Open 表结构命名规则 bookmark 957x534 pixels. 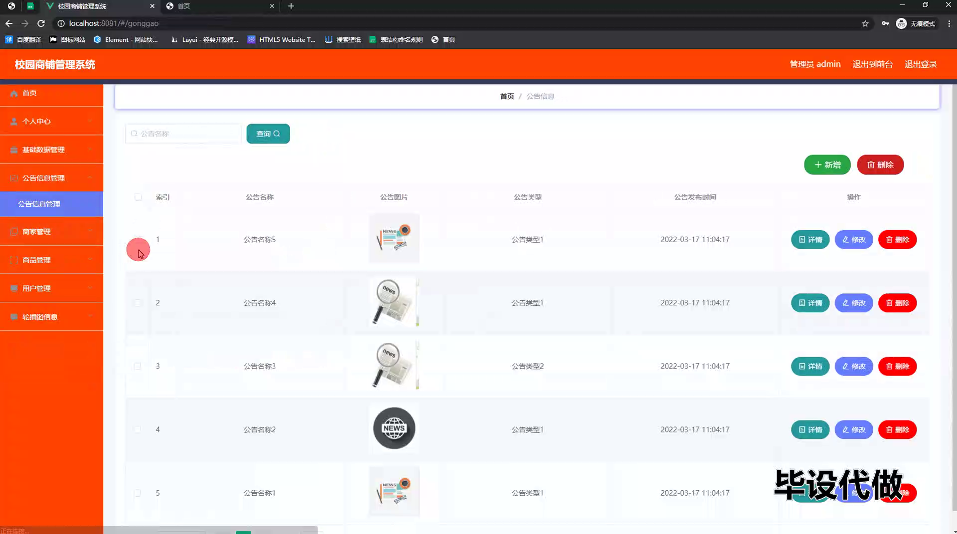pos(396,39)
